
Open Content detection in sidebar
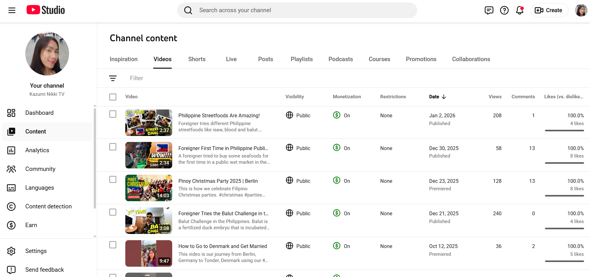point(48,207)
